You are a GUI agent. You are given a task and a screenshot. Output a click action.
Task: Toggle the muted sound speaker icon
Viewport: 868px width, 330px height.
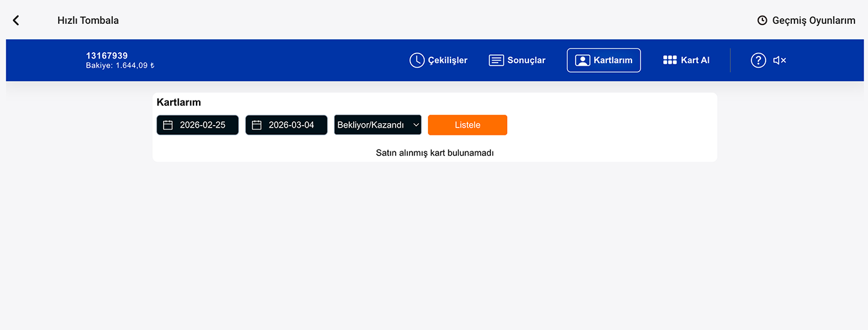tap(780, 61)
